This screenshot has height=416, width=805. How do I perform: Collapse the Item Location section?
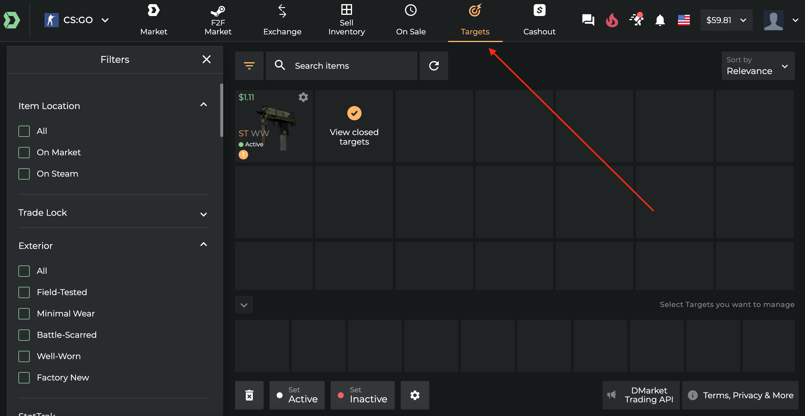203,105
